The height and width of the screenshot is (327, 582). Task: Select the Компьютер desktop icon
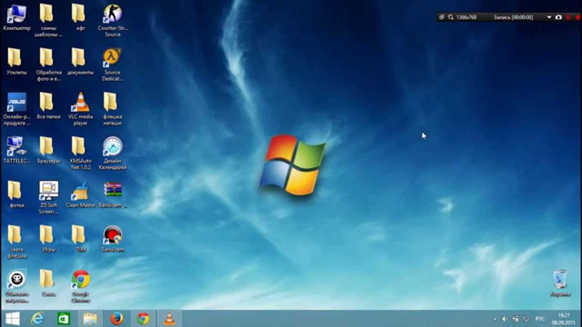click(x=17, y=18)
